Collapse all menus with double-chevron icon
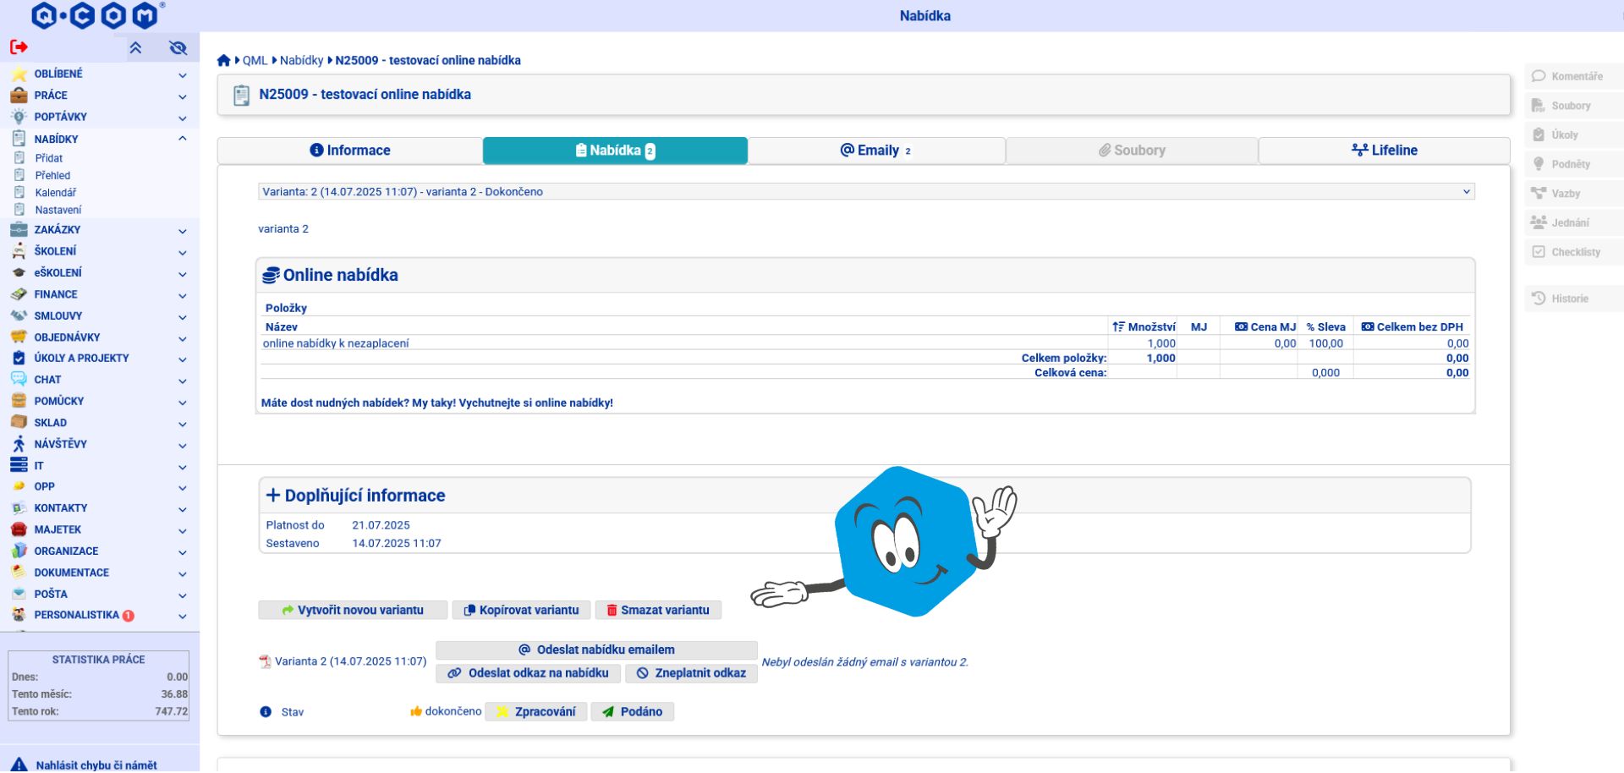The image size is (1624, 773). 135,48
